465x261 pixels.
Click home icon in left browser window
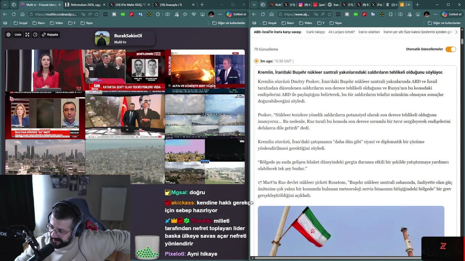22,14
